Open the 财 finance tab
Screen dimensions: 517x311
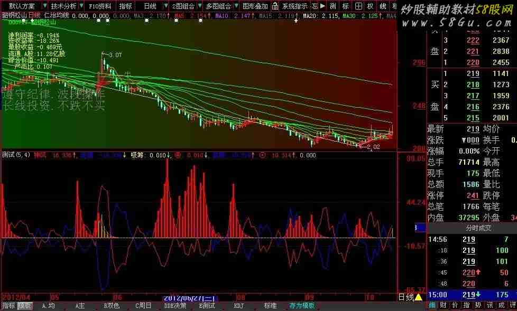click(x=444, y=305)
